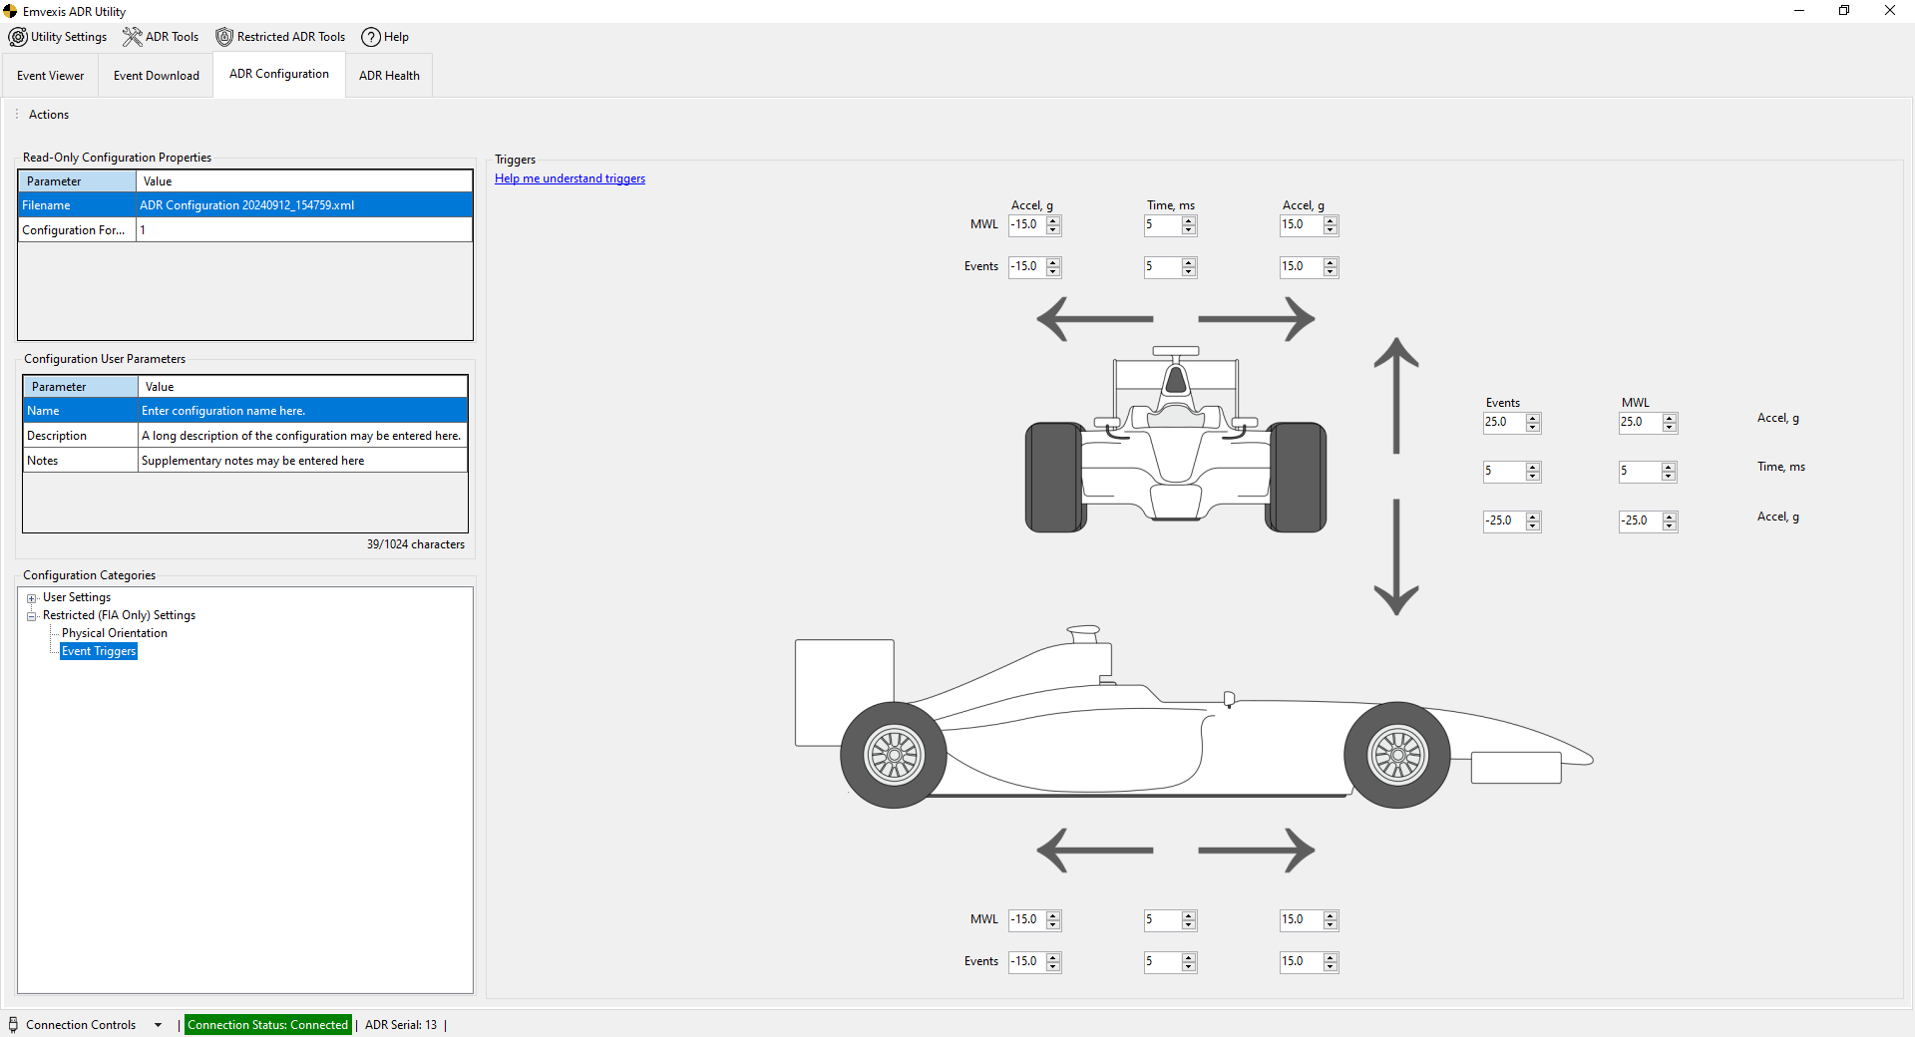Edit the Notes value cell
1915x1037 pixels.
[302, 461]
